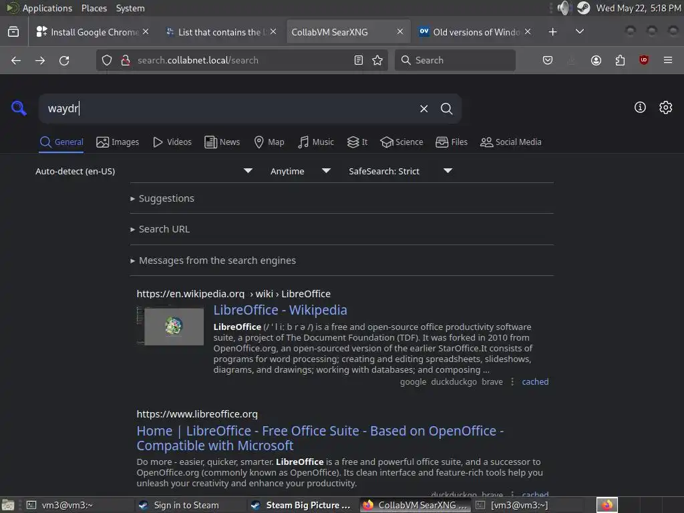This screenshot has width=684, height=513.
Task: Open the SafeSearch: Strict dropdown
Action: point(400,171)
